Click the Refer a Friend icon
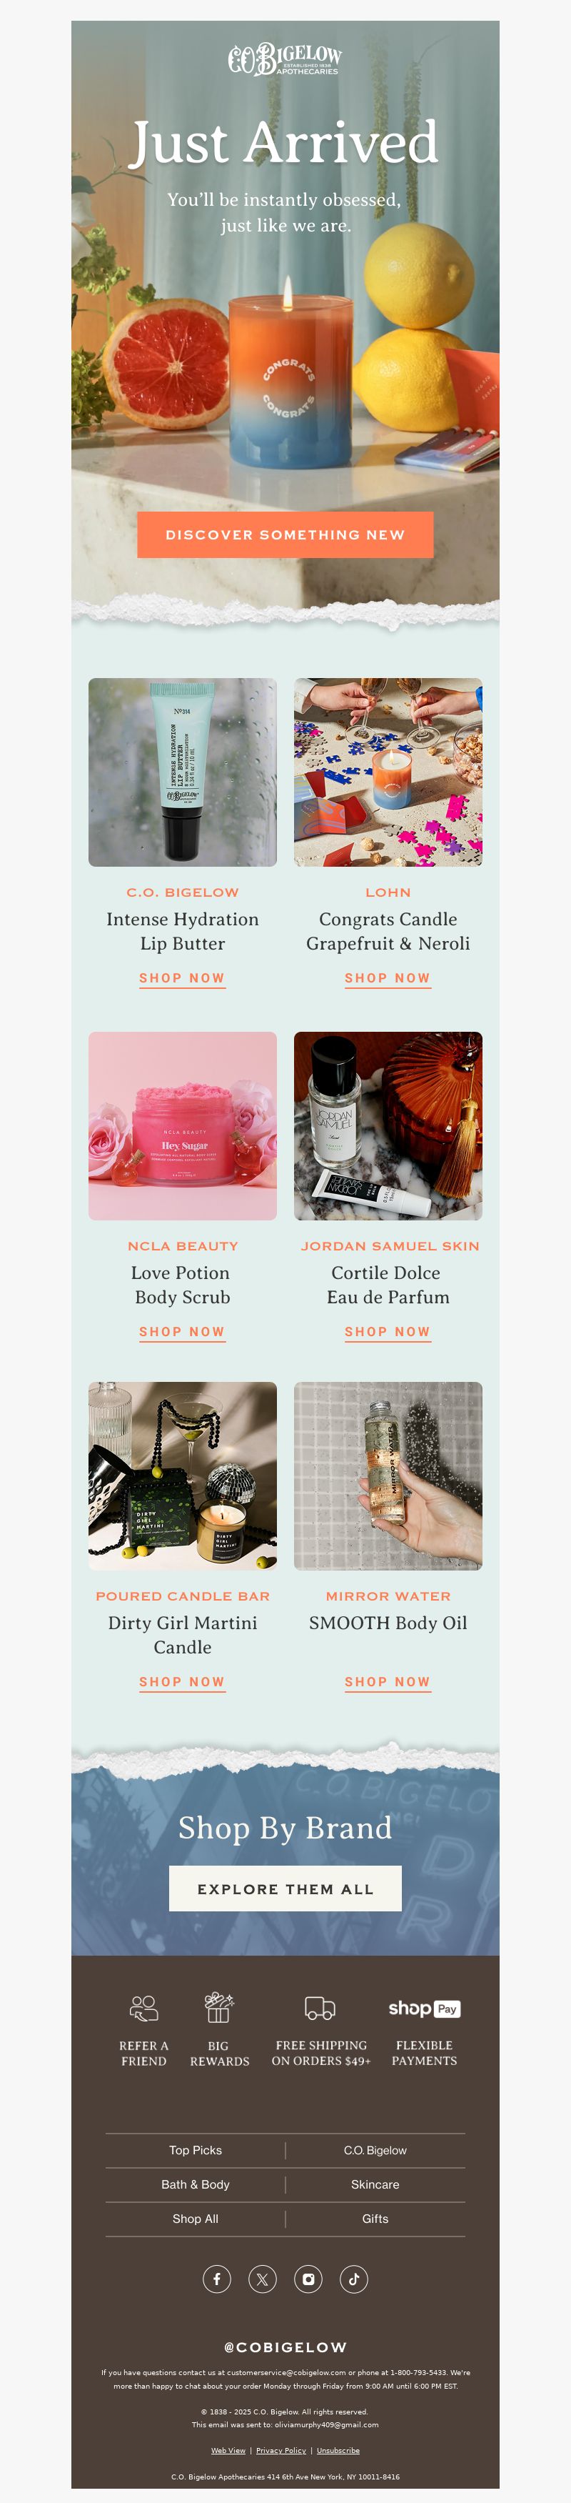571x2503 pixels. tap(143, 2009)
